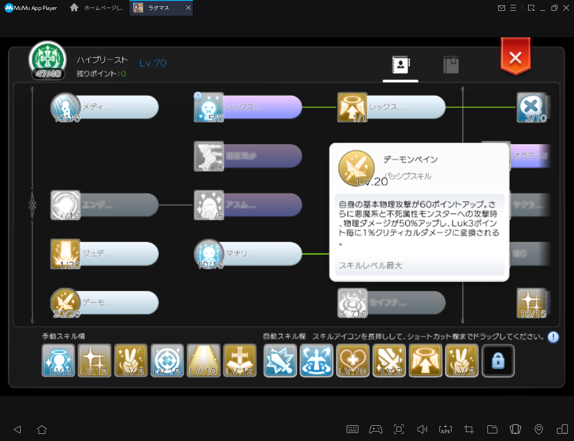Click the locked auto skill slot

[x=498, y=360]
